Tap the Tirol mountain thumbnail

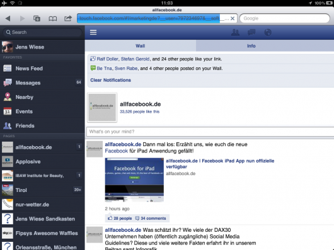[x=8, y=190]
